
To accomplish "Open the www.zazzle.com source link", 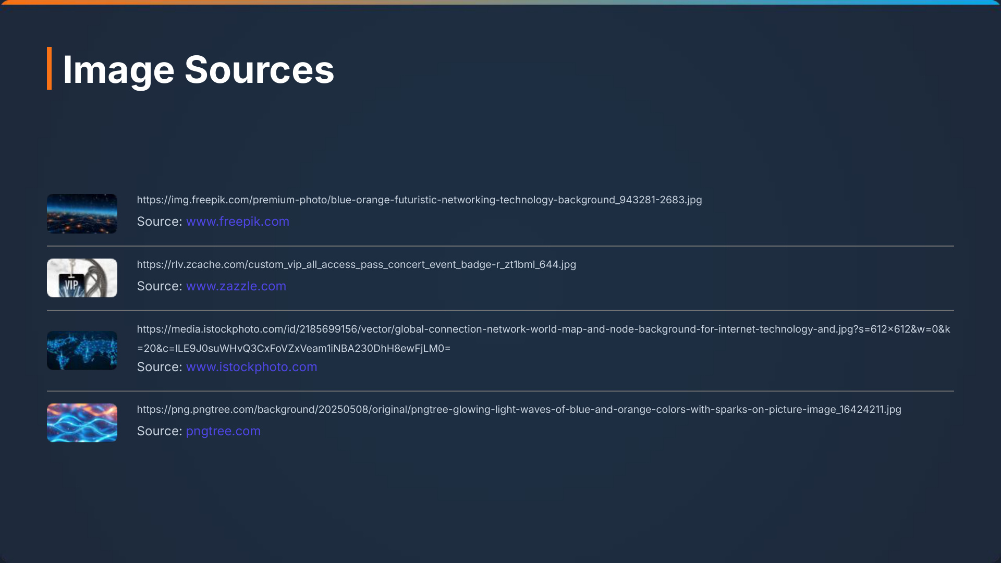I will pos(236,286).
